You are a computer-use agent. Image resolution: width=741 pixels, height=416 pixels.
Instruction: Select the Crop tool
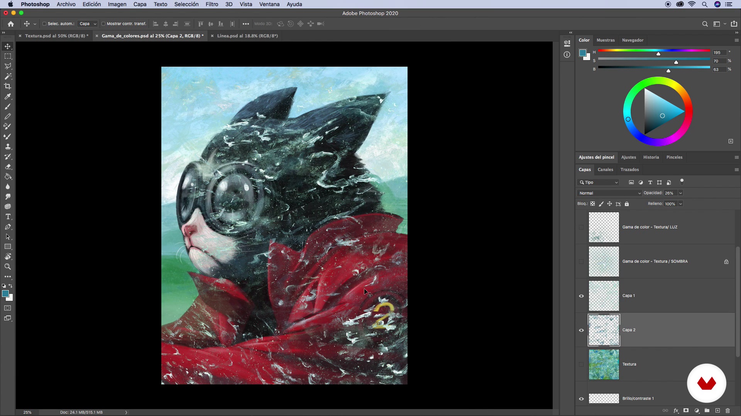[8, 86]
